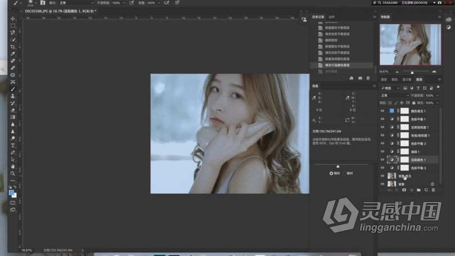Screen dimensions: 455x256
Task: Select the Zoom tool
Action: pos(13,173)
